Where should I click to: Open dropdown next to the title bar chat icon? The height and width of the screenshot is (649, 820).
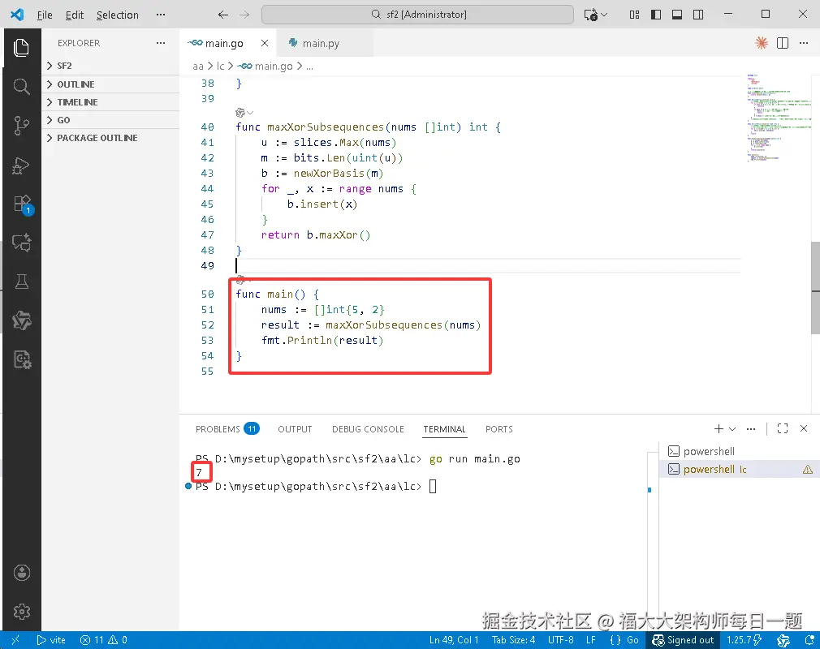605,15
